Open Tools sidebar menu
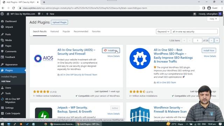 click(8, 93)
